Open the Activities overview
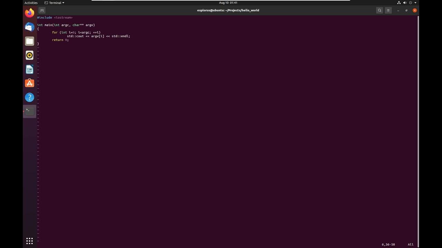This screenshot has height=248, width=442. [x=31, y=3]
